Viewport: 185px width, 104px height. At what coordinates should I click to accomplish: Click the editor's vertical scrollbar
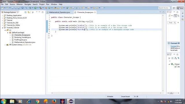163,53
